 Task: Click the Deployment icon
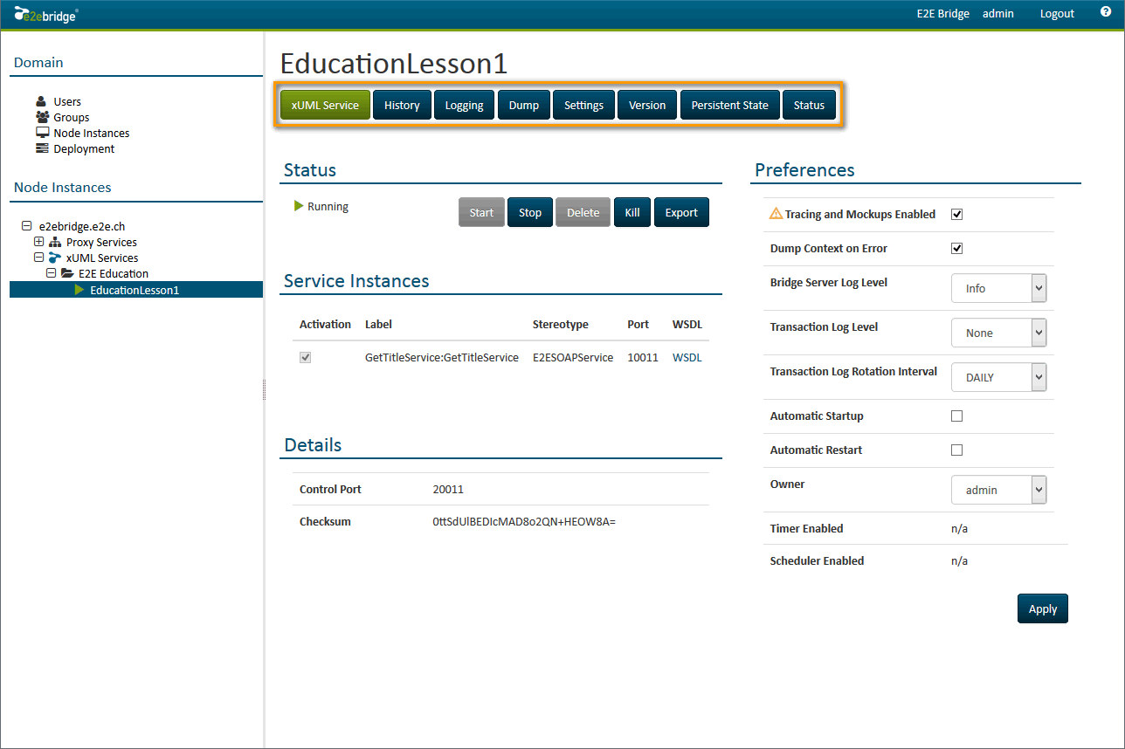pos(43,148)
